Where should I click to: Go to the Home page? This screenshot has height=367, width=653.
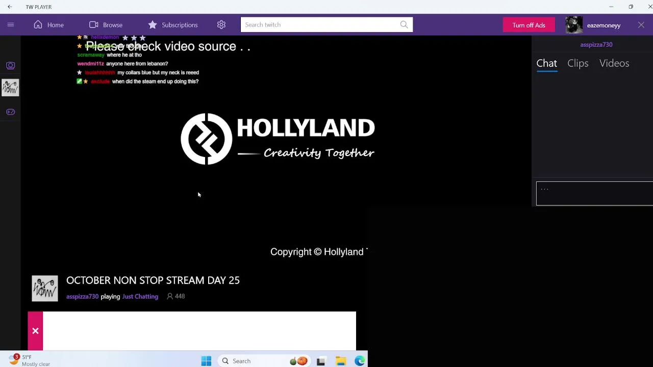point(49,24)
